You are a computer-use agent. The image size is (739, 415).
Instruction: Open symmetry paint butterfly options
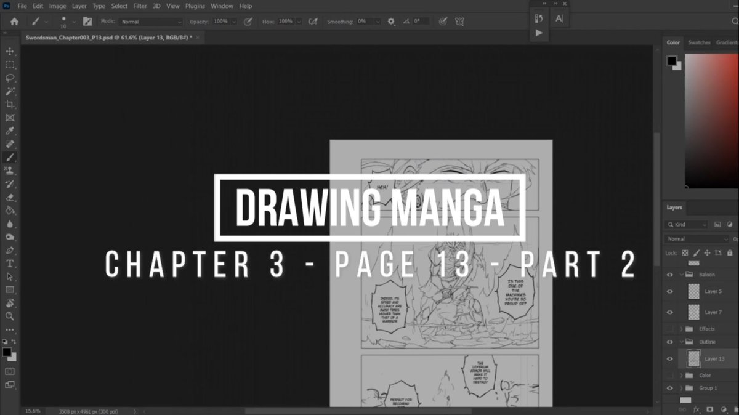coord(459,21)
